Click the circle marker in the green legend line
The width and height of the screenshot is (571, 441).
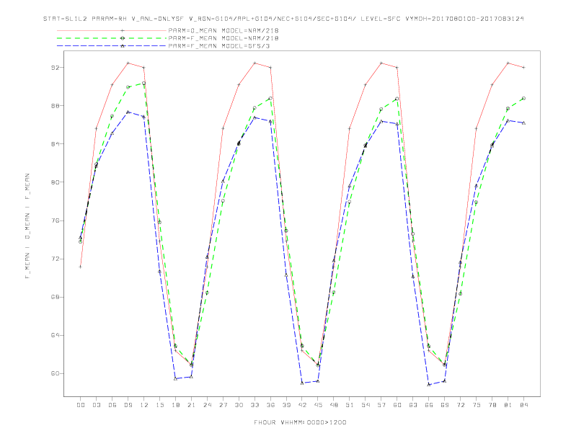tap(123, 38)
